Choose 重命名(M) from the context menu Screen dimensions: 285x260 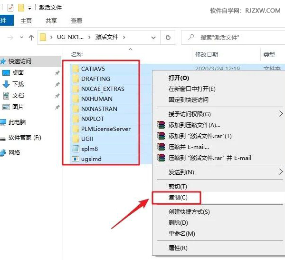coord(218,233)
